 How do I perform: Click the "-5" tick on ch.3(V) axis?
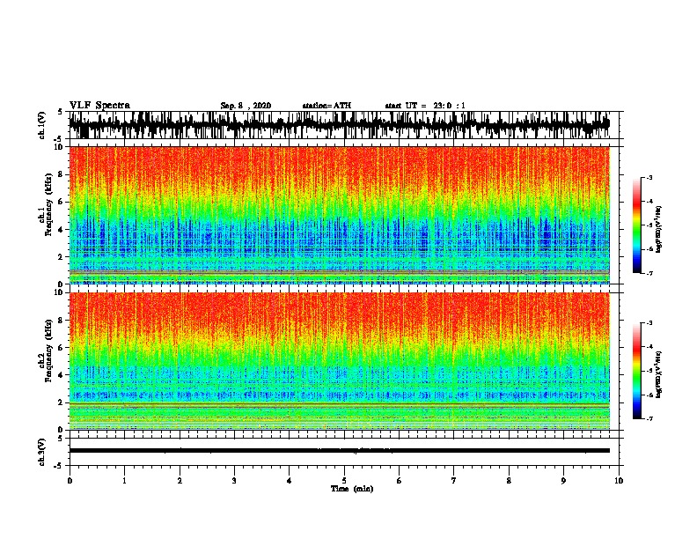coord(59,466)
